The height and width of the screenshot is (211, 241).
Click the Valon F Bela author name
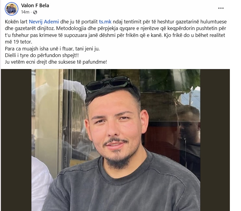(35, 5)
